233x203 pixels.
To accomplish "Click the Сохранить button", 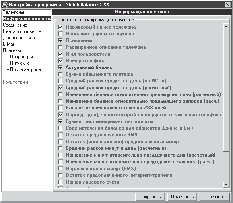I will click(150, 197).
